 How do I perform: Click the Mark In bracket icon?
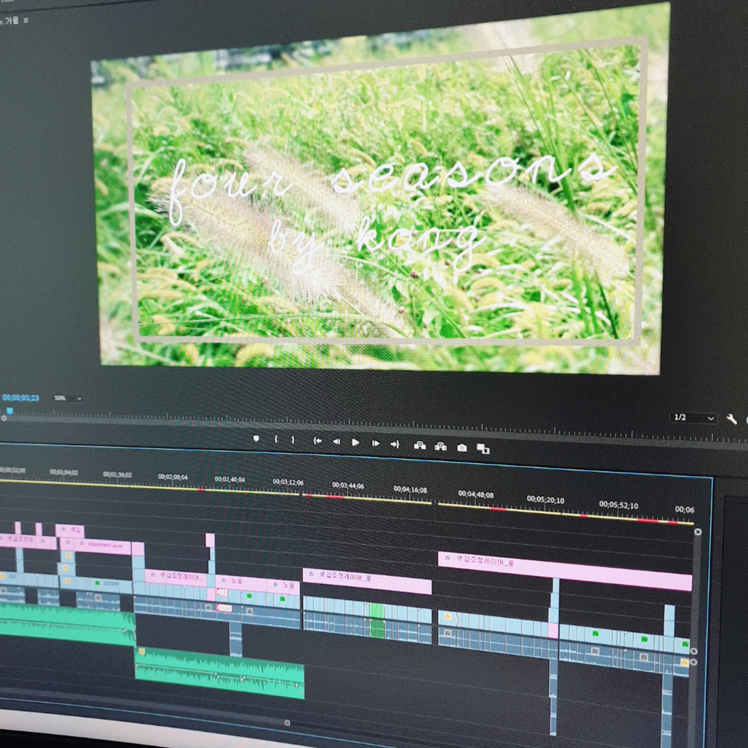click(276, 439)
